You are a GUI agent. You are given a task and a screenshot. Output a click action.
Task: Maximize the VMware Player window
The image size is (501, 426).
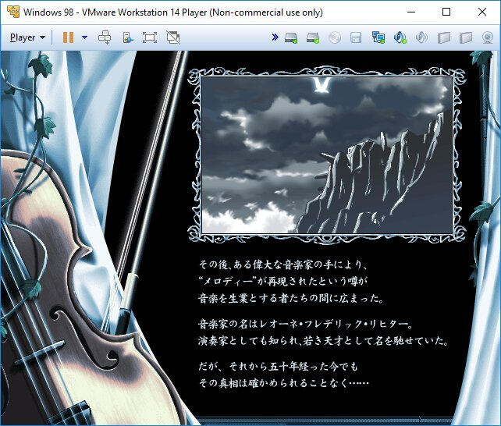coord(446,12)
